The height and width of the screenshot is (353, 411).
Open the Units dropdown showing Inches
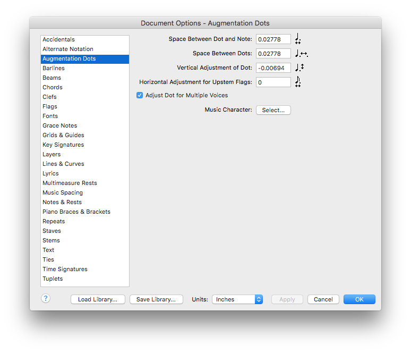point(237,299)
